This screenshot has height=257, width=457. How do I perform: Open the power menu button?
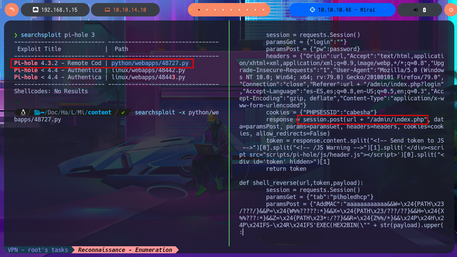tap(451, 10)
